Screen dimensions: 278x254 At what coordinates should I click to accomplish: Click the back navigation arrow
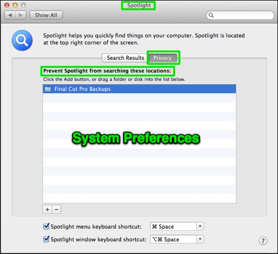(10, 15)
